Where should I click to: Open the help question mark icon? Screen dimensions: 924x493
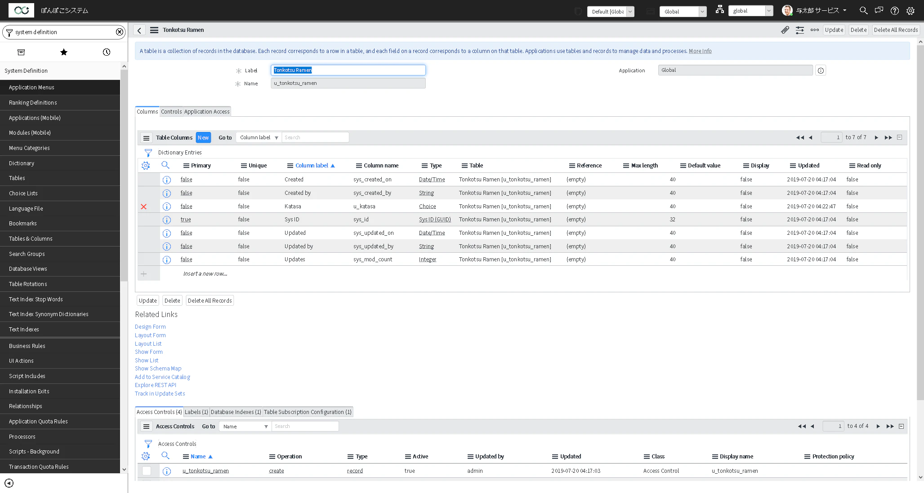pyautogui.click(x=895, y=11)
